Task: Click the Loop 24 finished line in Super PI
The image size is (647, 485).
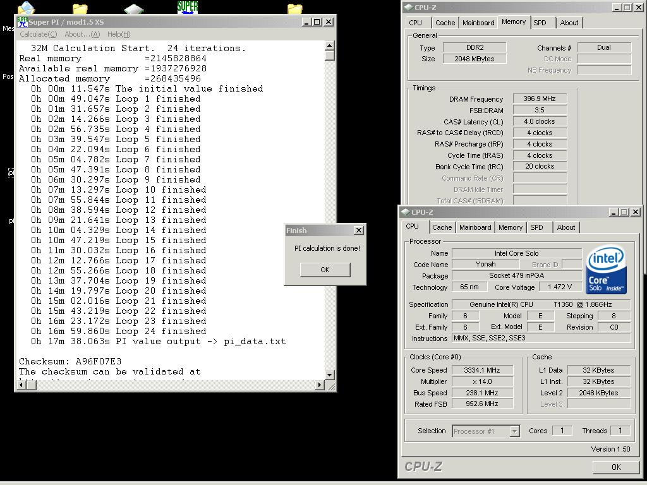Action: coord(118,331)
